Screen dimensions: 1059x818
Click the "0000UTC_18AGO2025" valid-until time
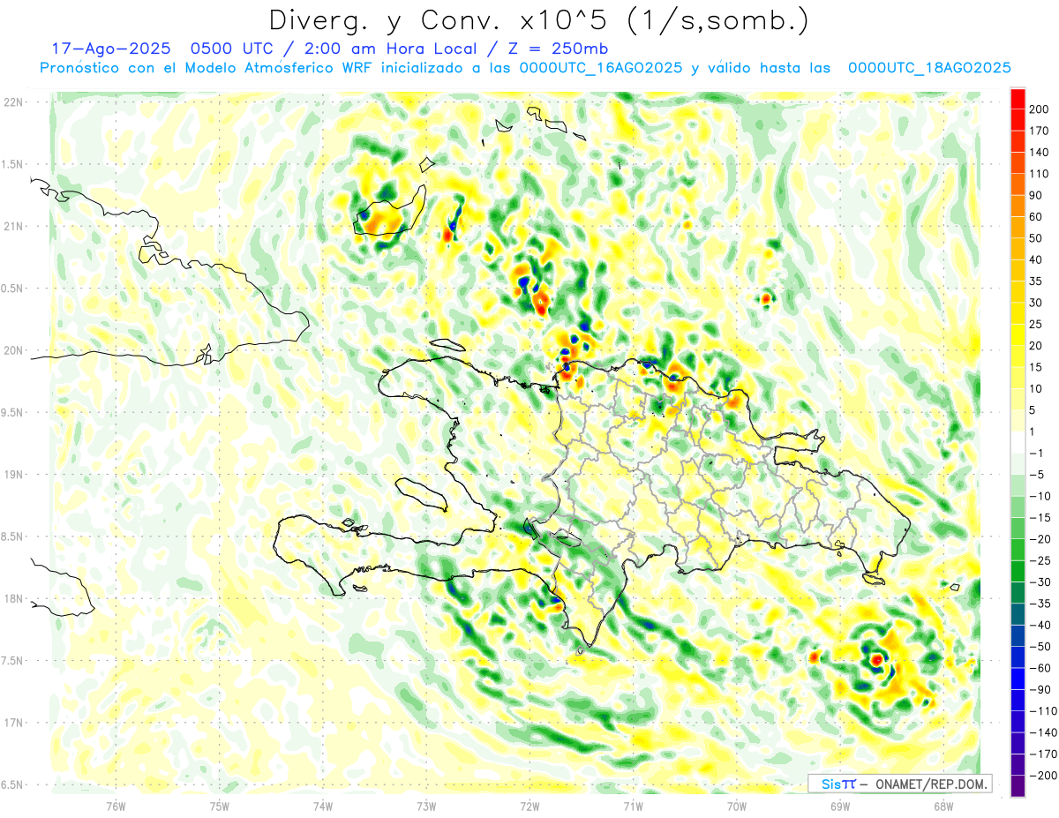pos(929,68)
